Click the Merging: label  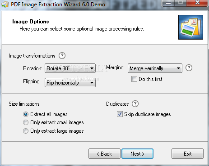(x=115, y=67)
